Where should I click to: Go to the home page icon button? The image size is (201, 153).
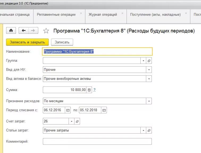point(11,31)
